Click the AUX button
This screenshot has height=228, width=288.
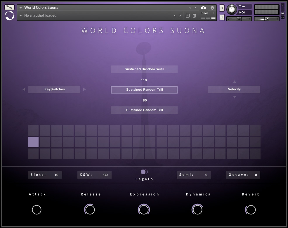coord(282,13)
